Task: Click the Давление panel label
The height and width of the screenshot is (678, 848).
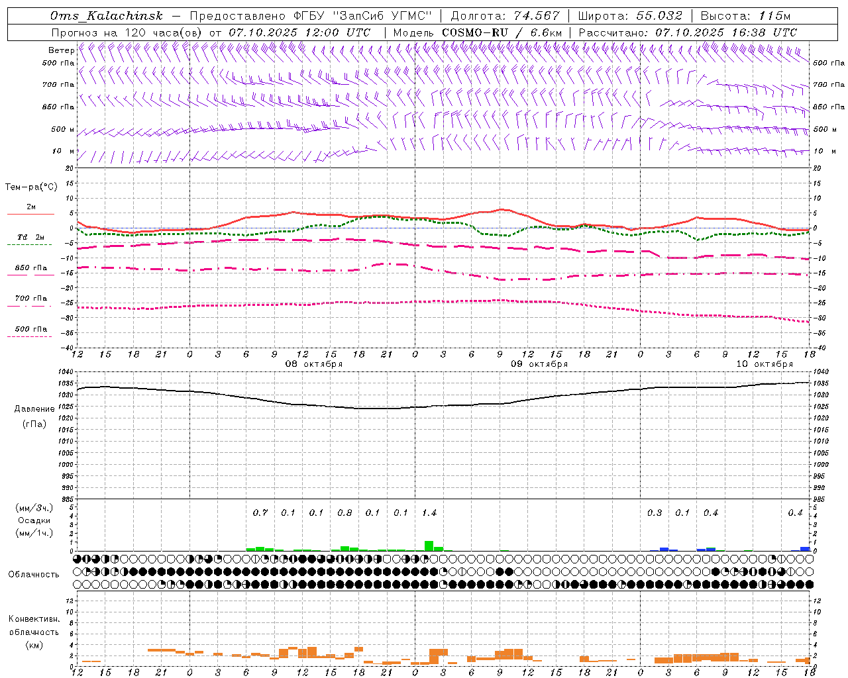Action: (x=34, y=409)
